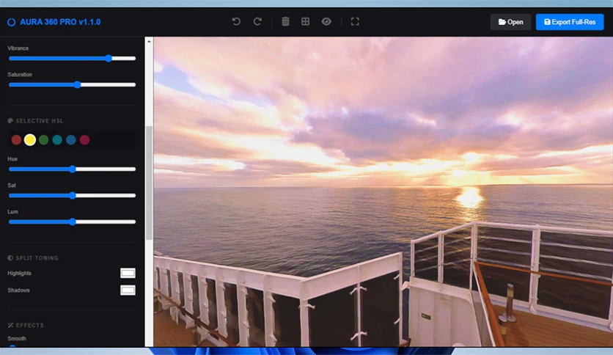The height and width of the screenshot is (355, 613).
Task: Adjust the Saturation slider
Action: click(x=72, y=84)
